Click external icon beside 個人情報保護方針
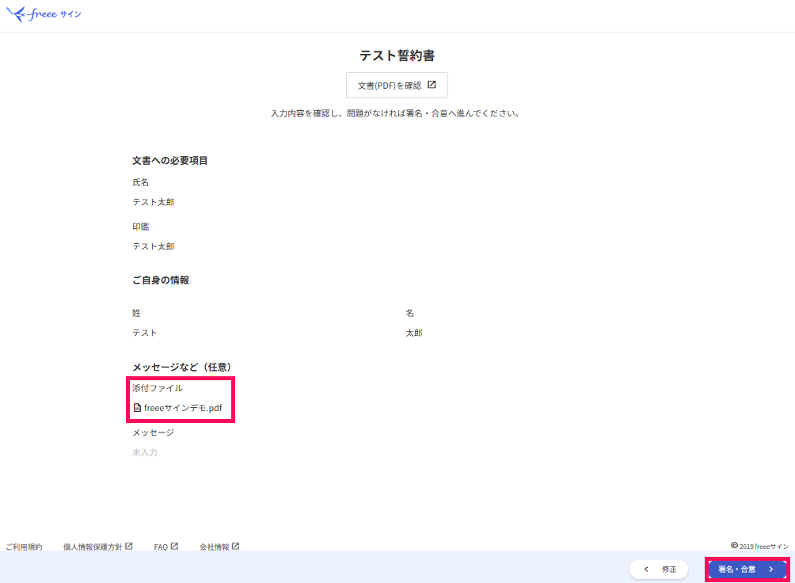Viewport: 795px width, 583px height. (129, 547)
